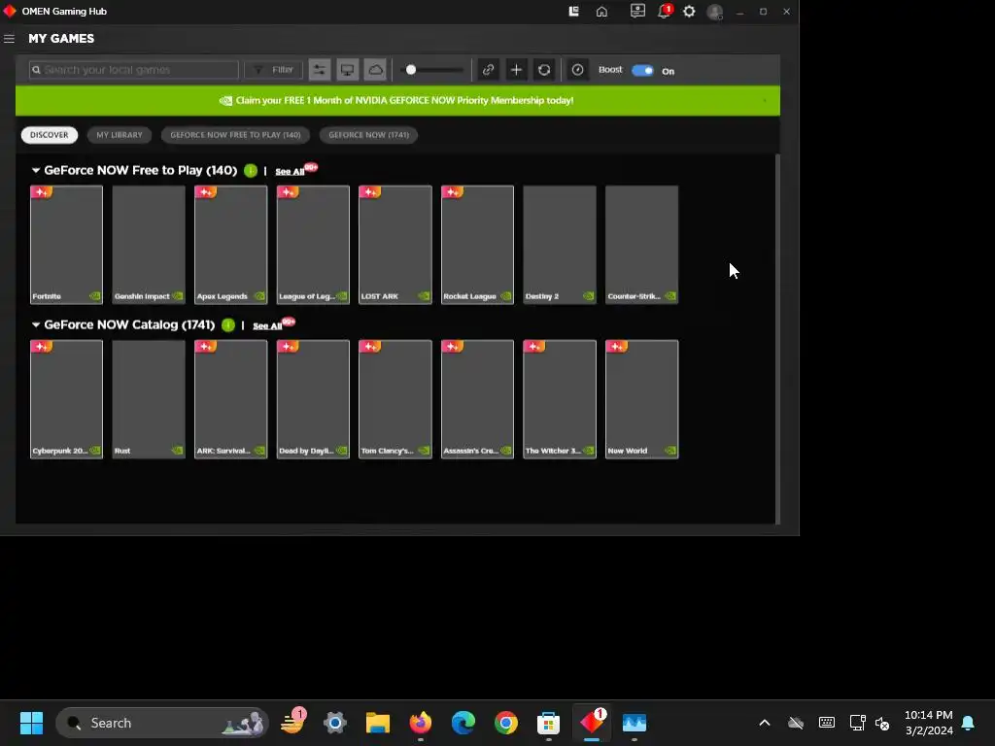Show local games using the monitor icon

pos(347,70)
